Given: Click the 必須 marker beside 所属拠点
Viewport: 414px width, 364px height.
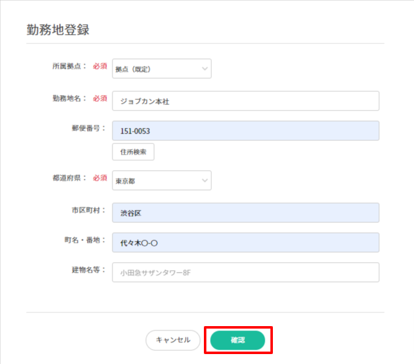Looking at the screenshot, I should click(x=100, y=66).
